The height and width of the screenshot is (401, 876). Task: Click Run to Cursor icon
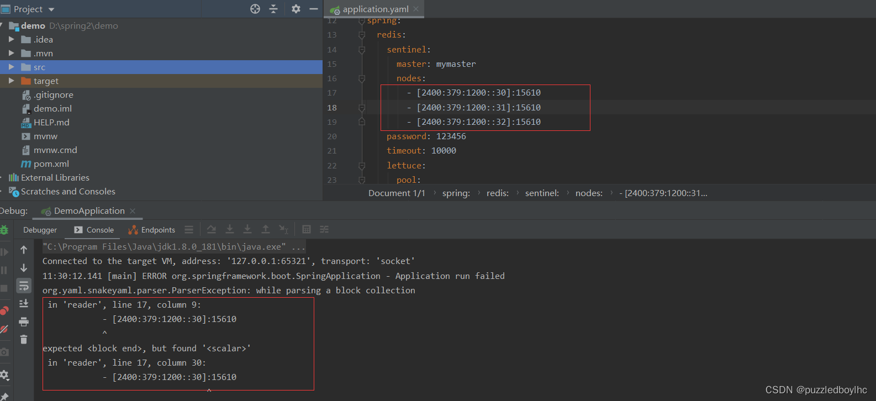tap(283, 229)
